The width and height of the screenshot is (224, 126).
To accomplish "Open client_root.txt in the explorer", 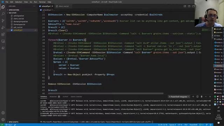I will [x=19, y=19].
